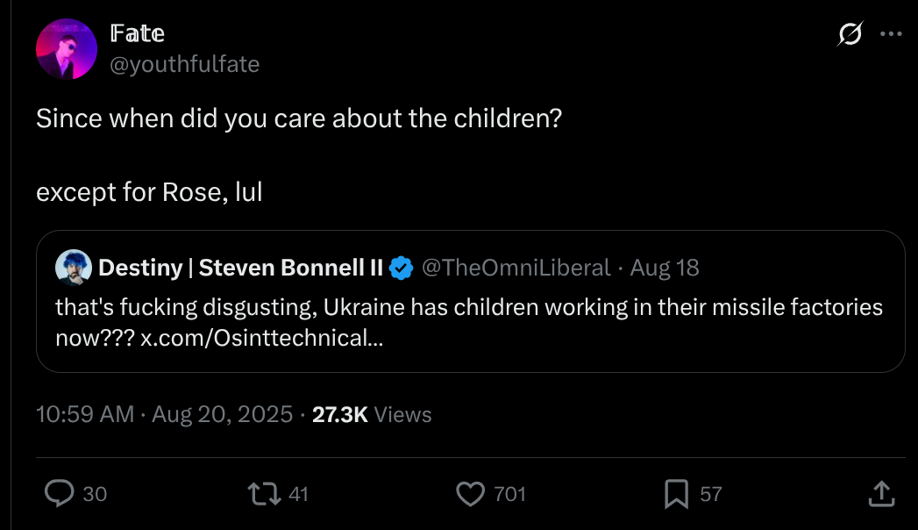918x530 pixels.
Task: Click the reply speech bubble icon
Action: [59, 493]
